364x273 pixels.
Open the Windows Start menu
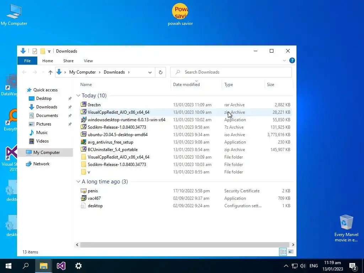point(9,266)
